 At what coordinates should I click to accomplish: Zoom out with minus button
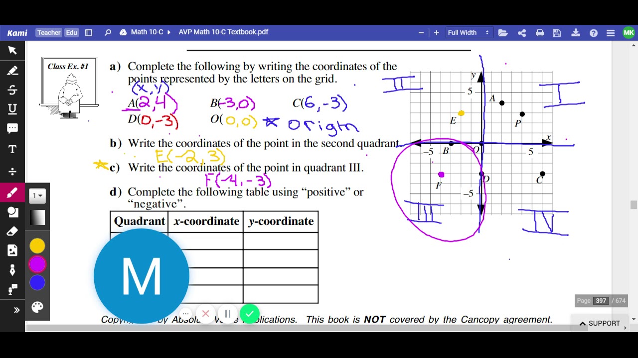click(x=421, y=33)
